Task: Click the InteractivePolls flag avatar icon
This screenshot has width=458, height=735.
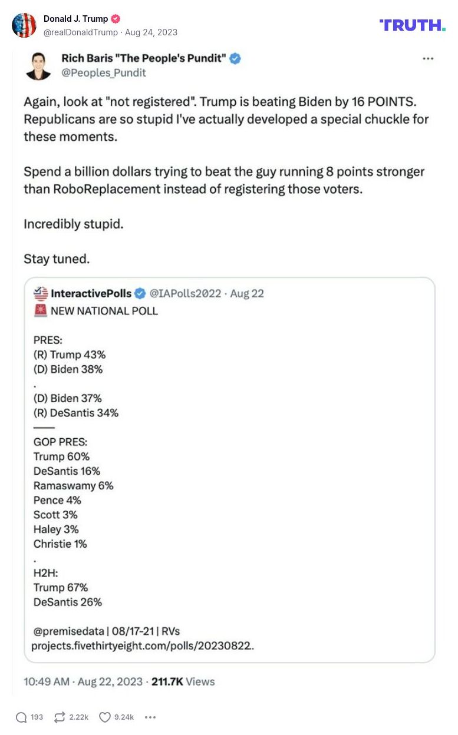Action: click(x=40, y=293)
